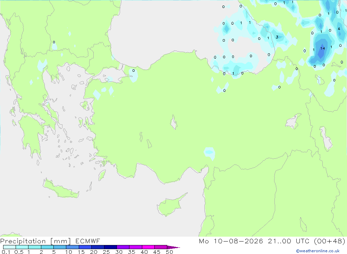Click the 0.1–0.5 mm legend color swatch
The image size is (347, 254).
[9, 247]
